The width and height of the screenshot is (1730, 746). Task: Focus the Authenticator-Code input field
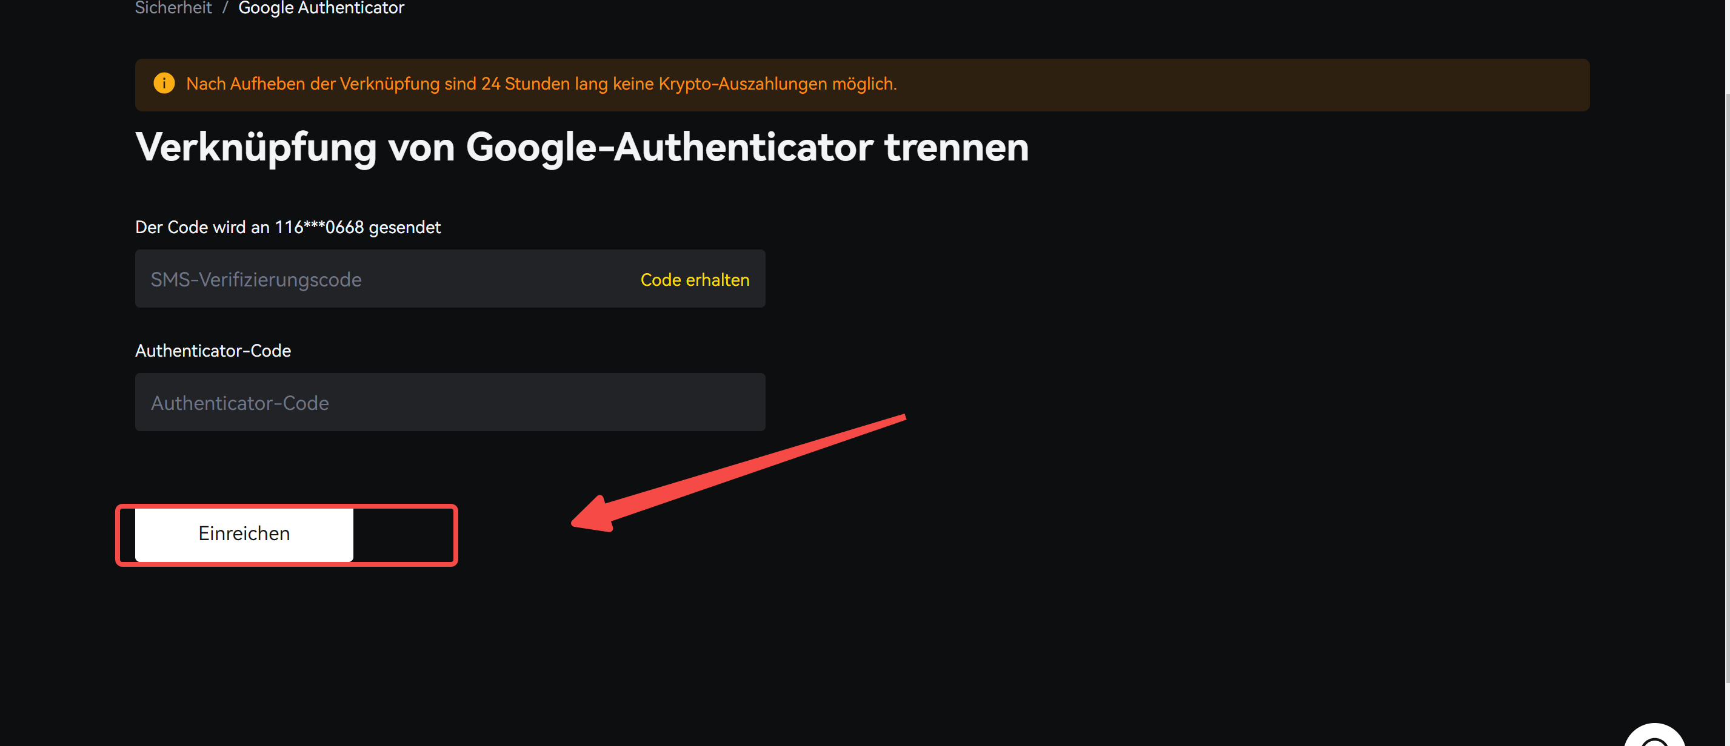click(450, 403)
